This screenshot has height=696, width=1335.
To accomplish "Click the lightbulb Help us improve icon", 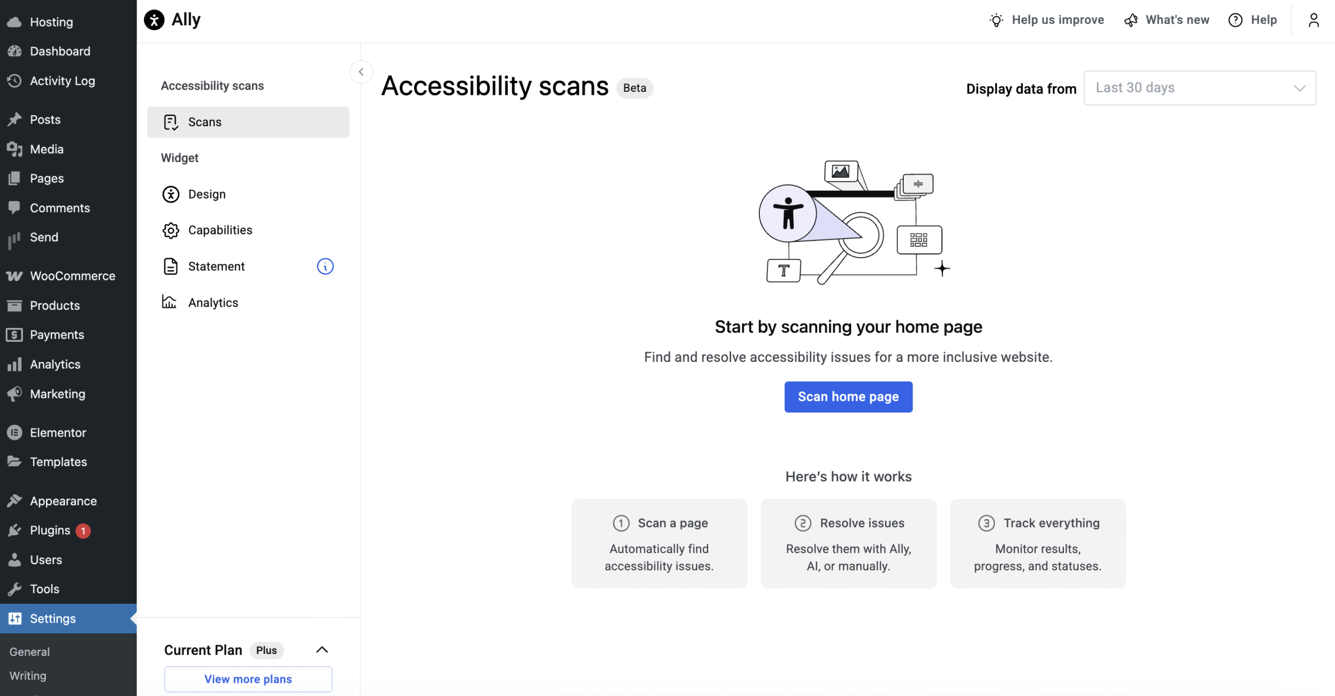I will point(996,20).
